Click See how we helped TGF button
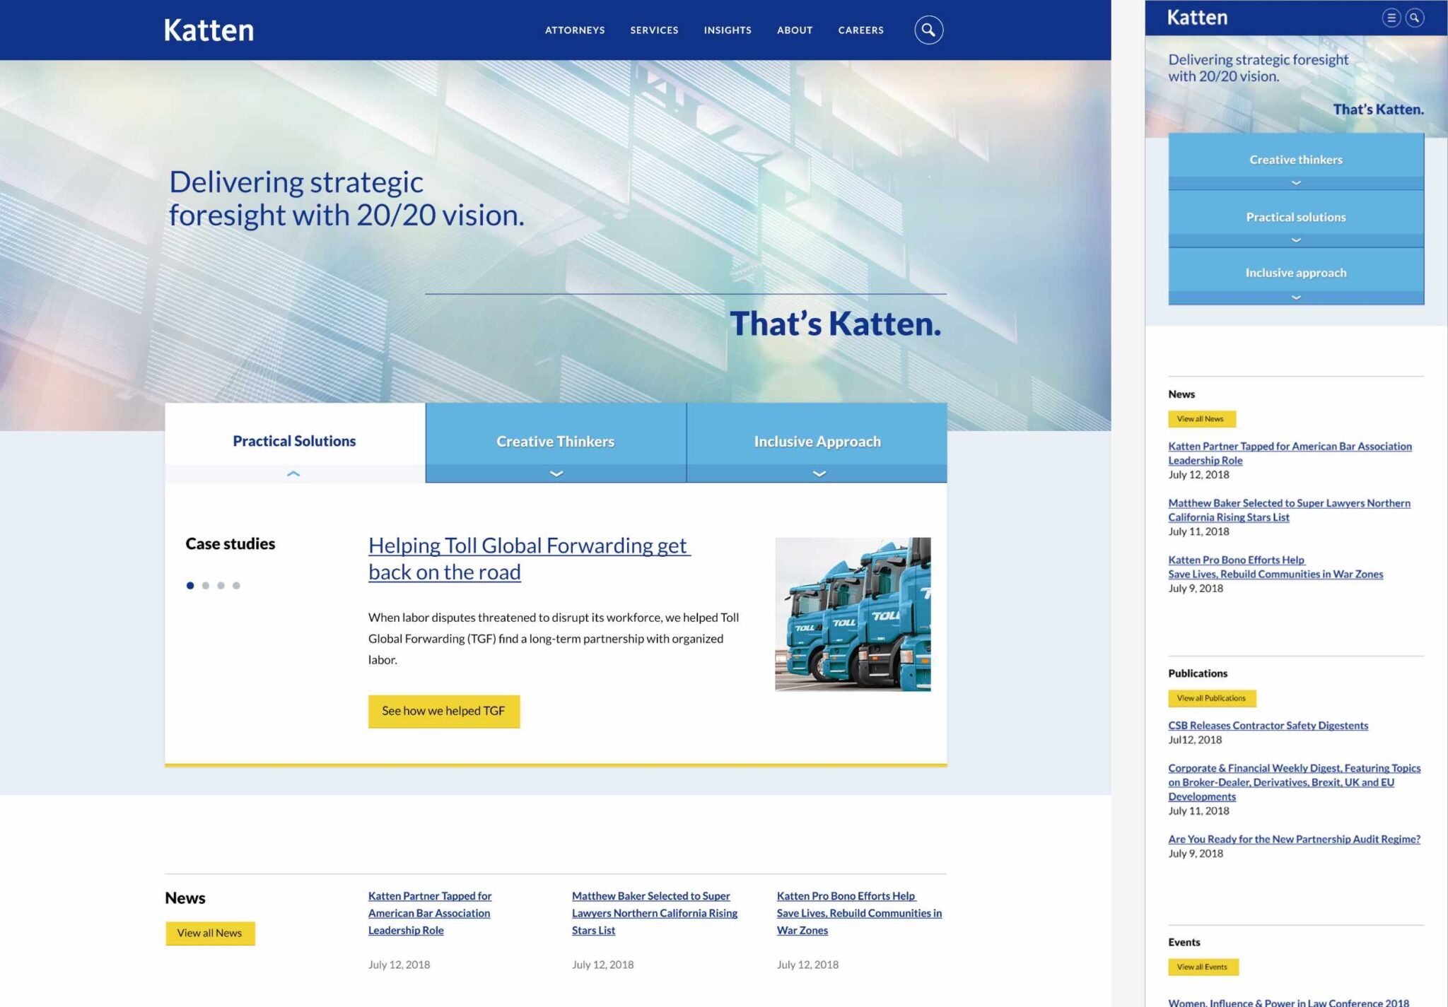1448x1007 pixels. click(444, 711)
